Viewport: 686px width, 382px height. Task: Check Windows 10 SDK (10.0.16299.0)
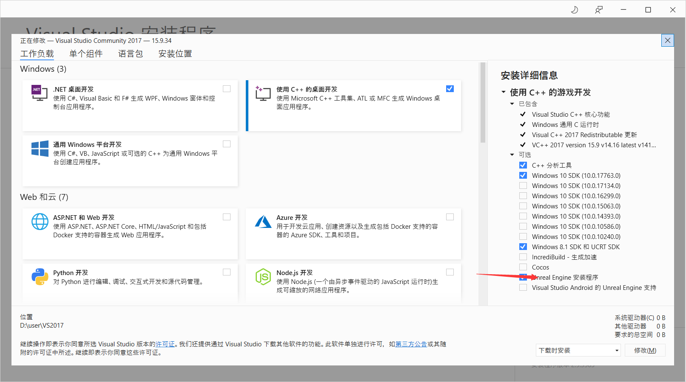coord(523,196)
